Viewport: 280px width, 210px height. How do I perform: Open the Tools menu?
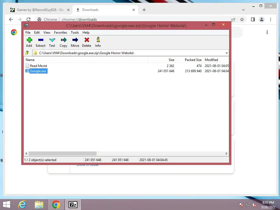click(75, 33)
